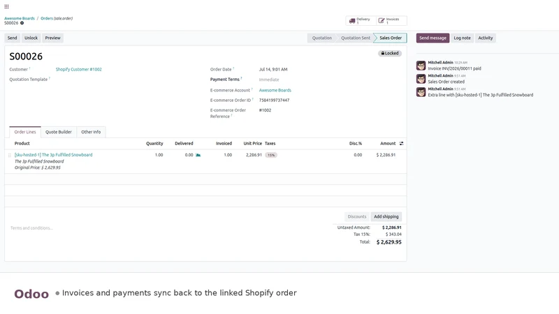Select the Order Lines tab
The image size is (559, 314).
click(x=25, y=132)
